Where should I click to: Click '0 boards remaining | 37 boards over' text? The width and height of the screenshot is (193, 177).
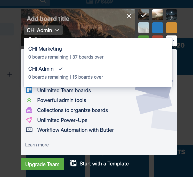66,57
